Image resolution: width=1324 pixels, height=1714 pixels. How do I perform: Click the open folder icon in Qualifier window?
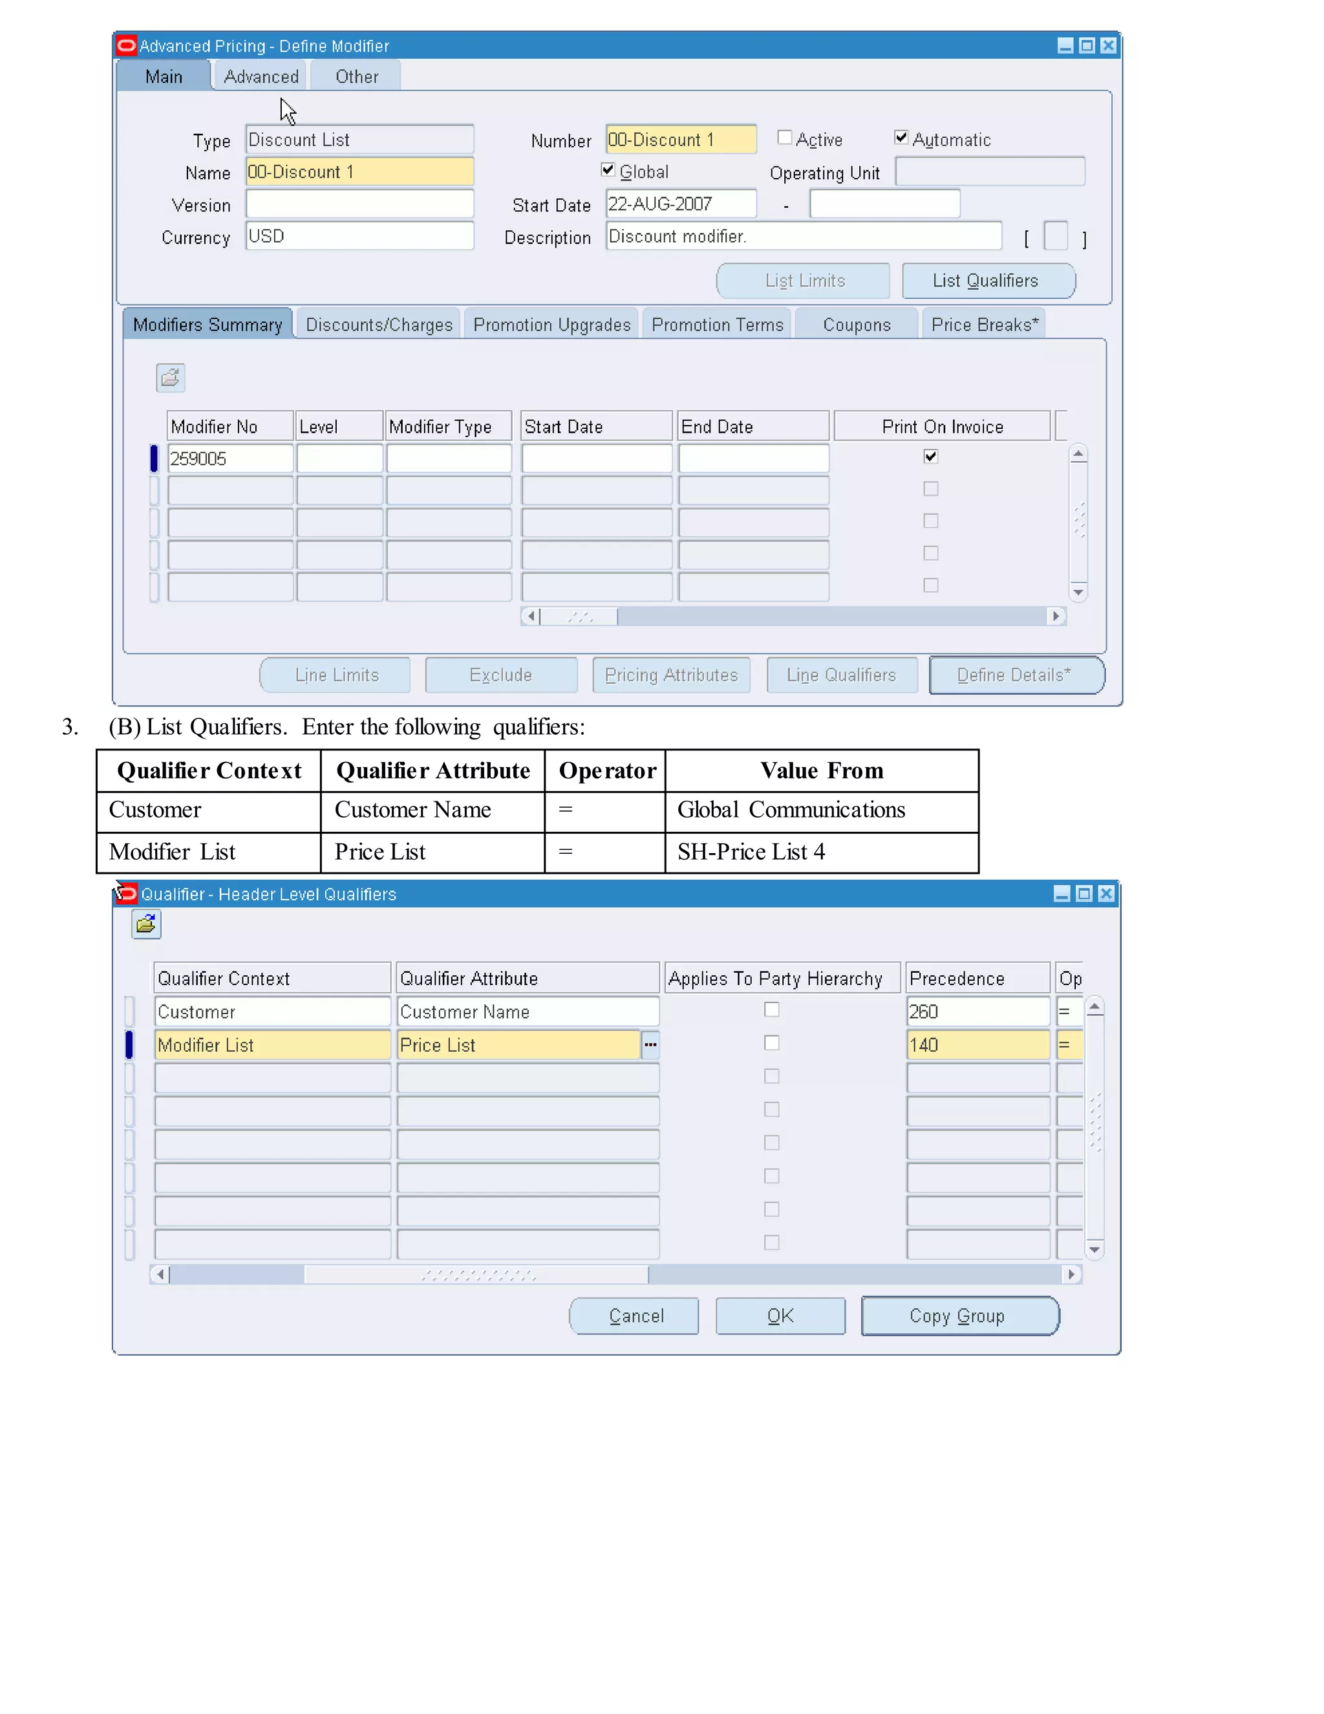coord(146,924)
